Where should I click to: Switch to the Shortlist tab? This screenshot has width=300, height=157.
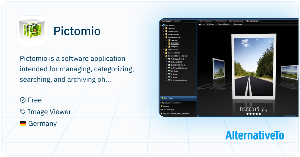click(176, 103)
